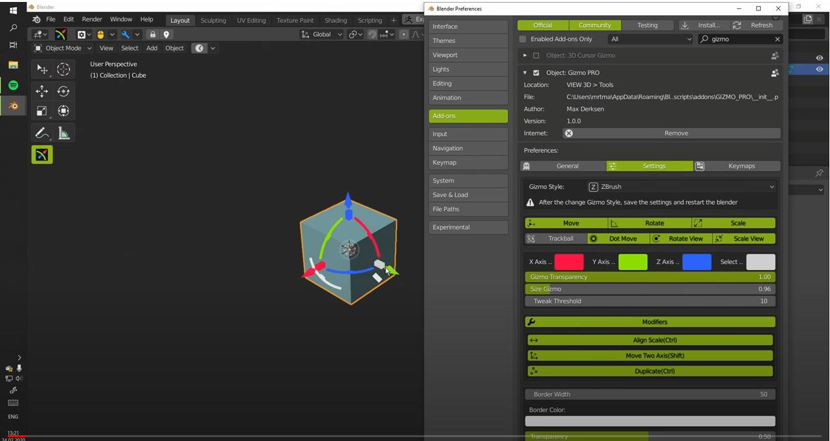This screenshot has height=441, width=830.
Task: Enable the 3D Cursor Gizmo add-on checkbox
Action: 536,55
